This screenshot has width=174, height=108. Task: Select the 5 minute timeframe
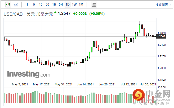34,5
